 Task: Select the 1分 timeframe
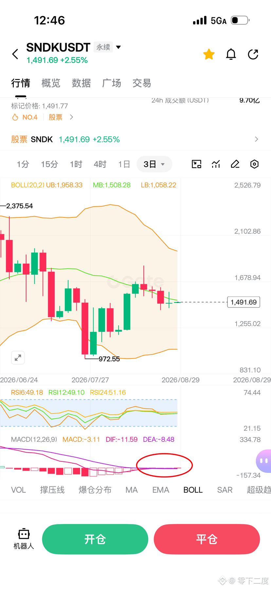click(23, 164)
